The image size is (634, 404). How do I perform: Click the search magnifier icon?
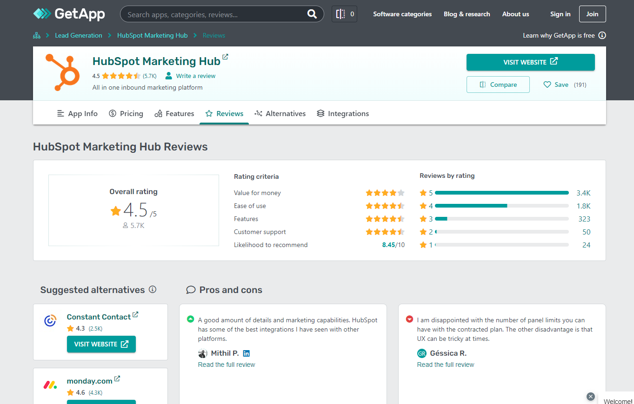point(312,14)
